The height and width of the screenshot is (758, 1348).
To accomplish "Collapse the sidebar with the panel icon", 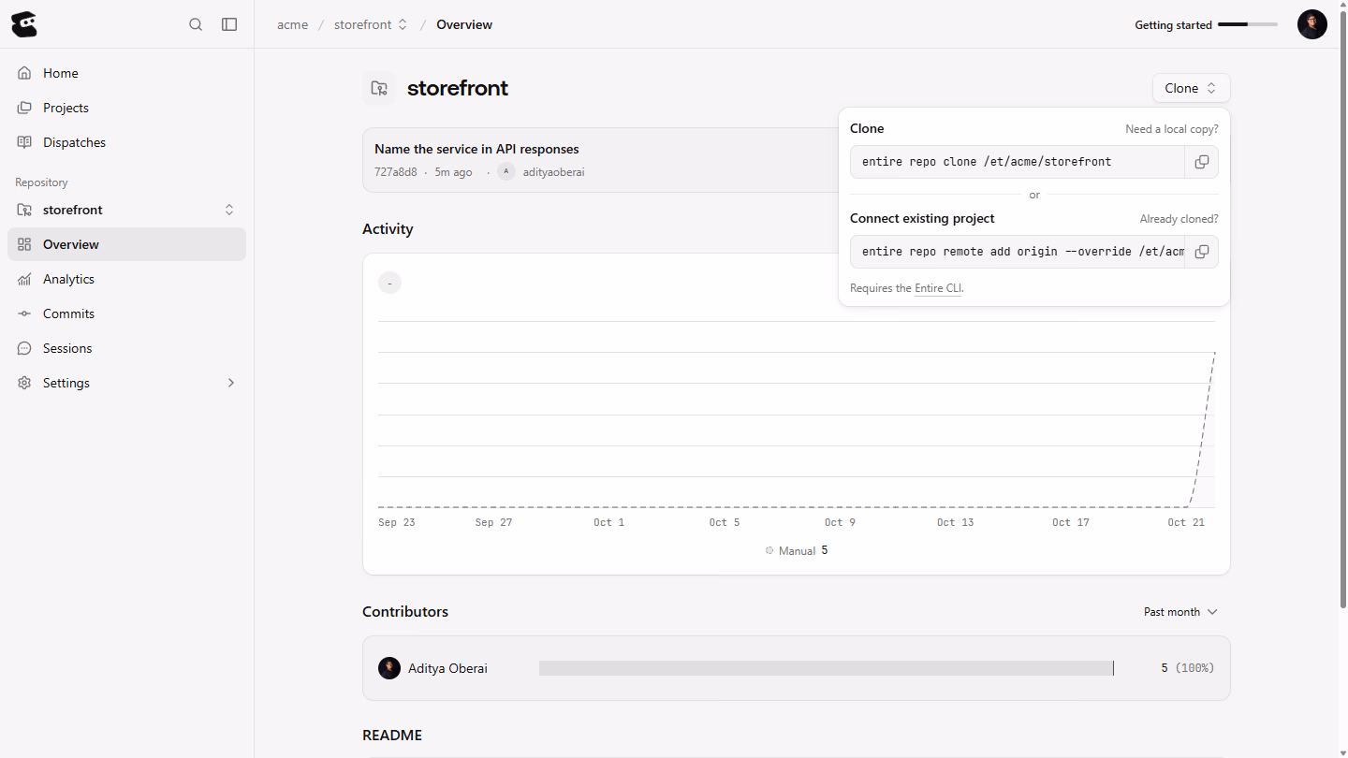I will coord(229,24).
